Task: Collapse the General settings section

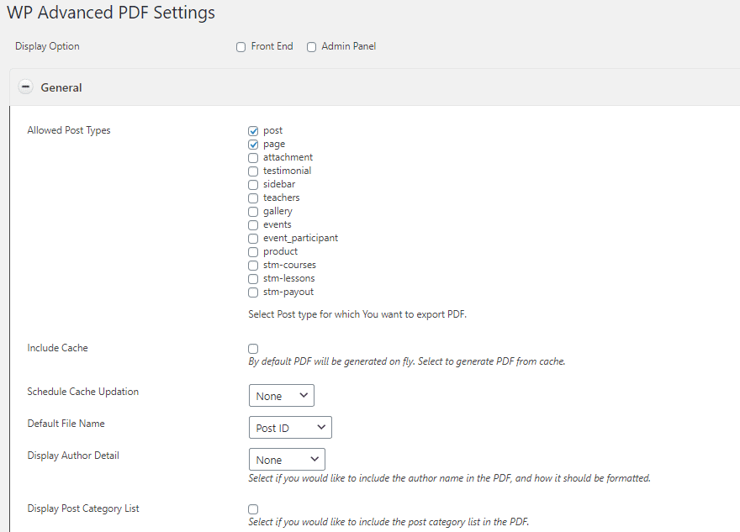Action: (25, 87)
